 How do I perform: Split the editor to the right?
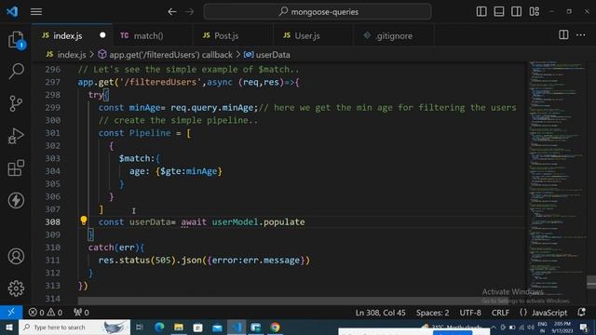coord(563,35)
